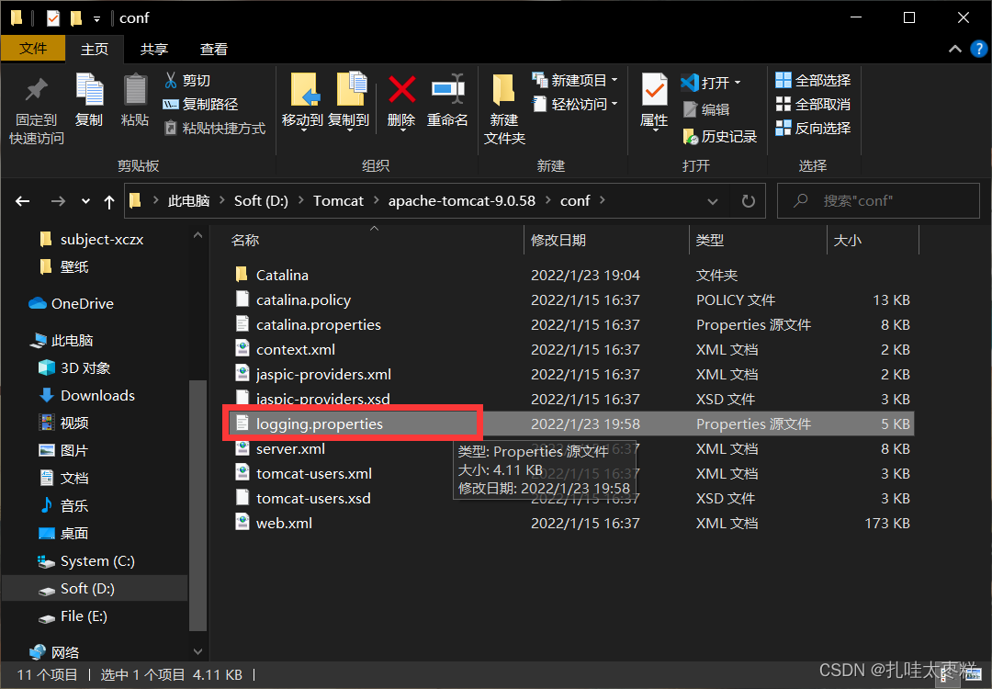This screenshot has width=992, height=689.
Task: Click Invert selection (反向选择)
Action: pyautogui.click(x=813, y=129)
